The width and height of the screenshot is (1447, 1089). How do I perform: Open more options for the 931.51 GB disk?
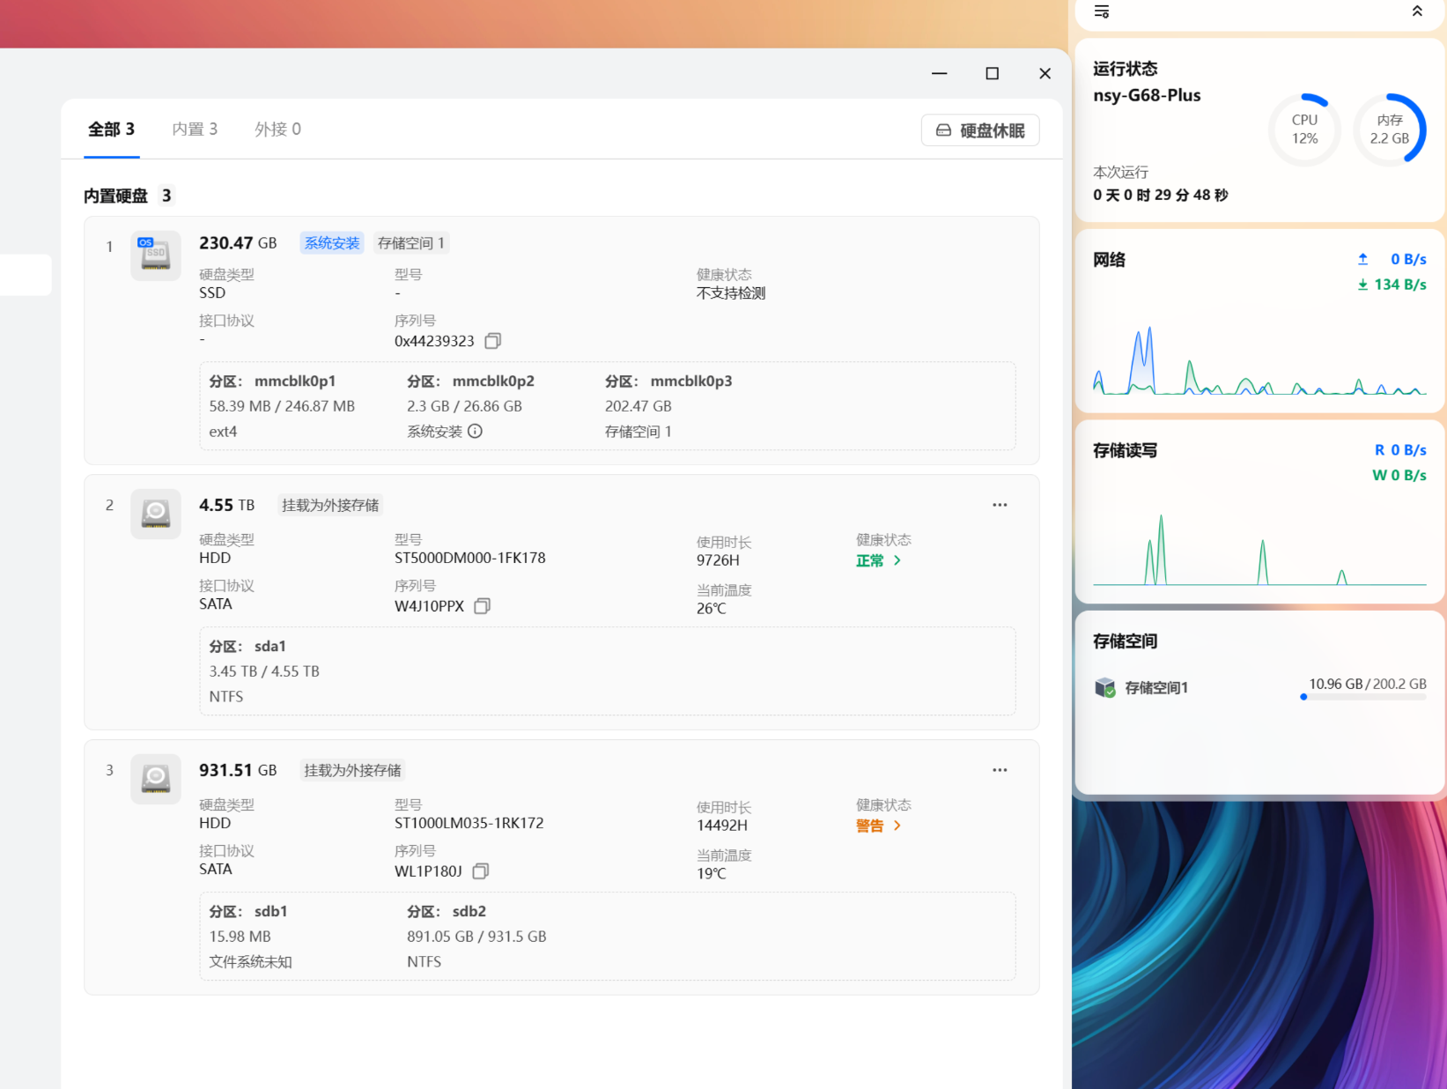coord(1000,770)
